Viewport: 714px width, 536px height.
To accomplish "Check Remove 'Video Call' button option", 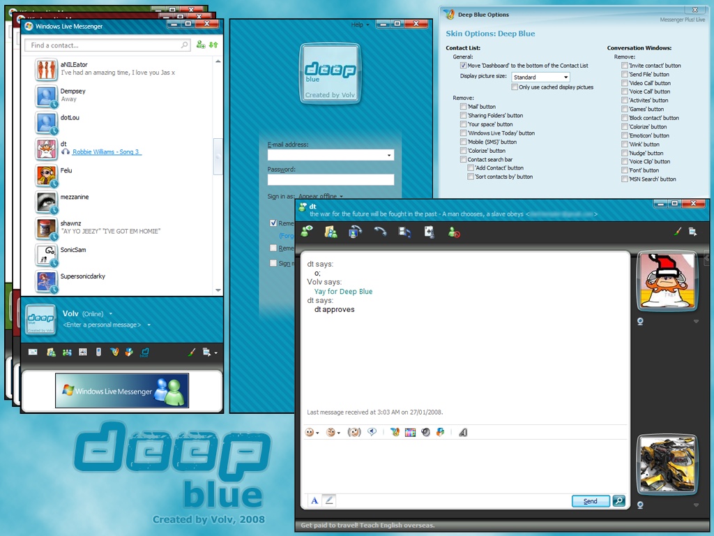I will [x=625, y=83].
